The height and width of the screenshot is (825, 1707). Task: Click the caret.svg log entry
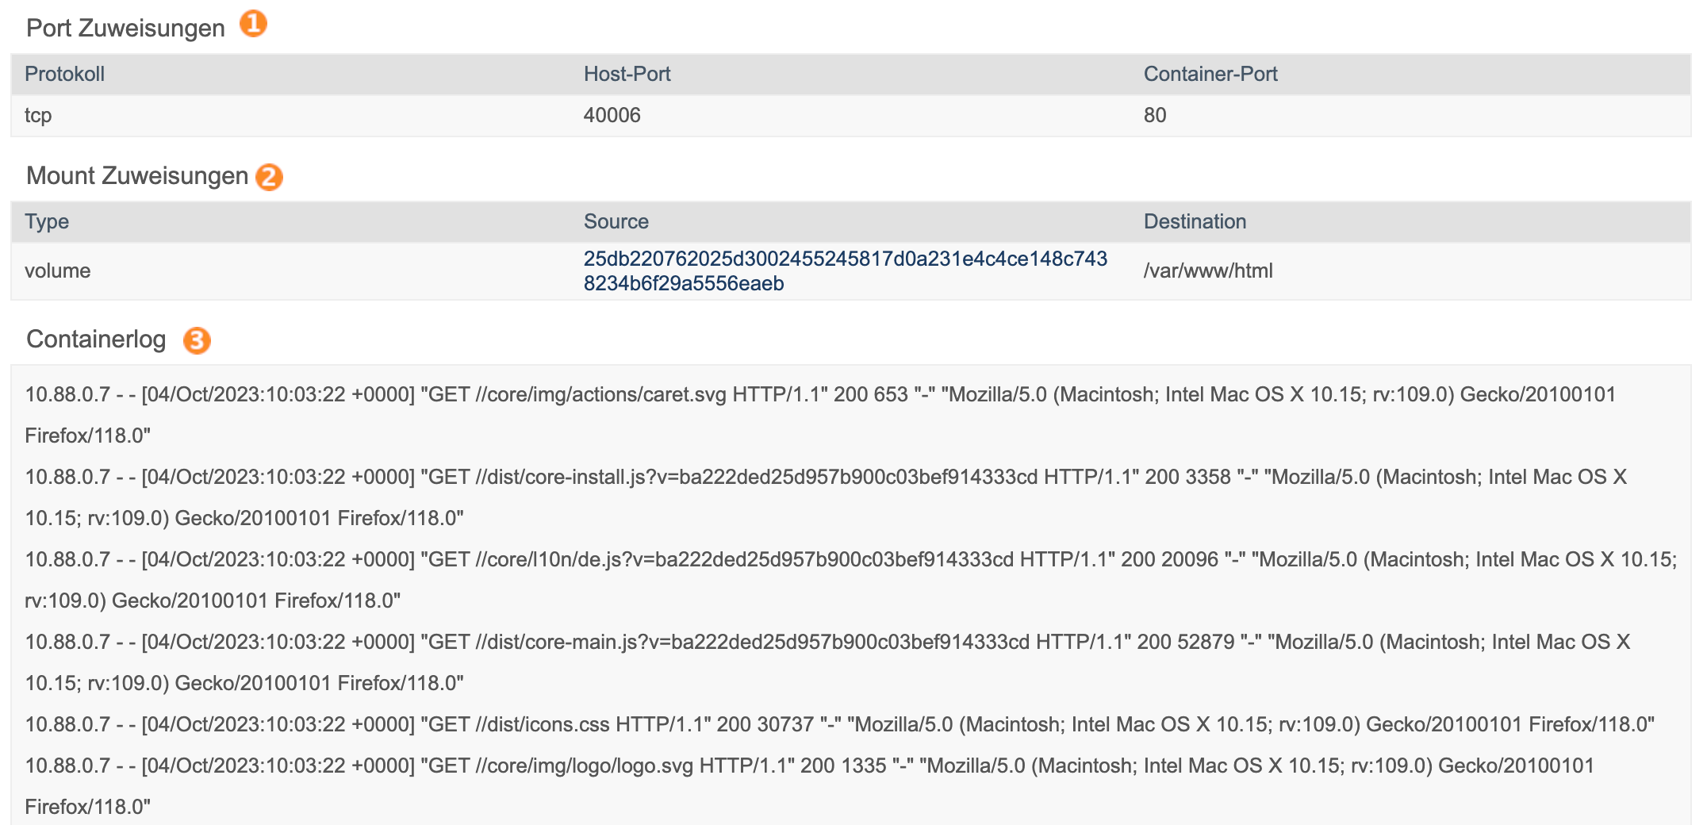[820, 415]
